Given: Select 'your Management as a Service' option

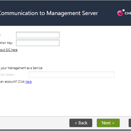Looking at the screenshot, I should 21,68.
